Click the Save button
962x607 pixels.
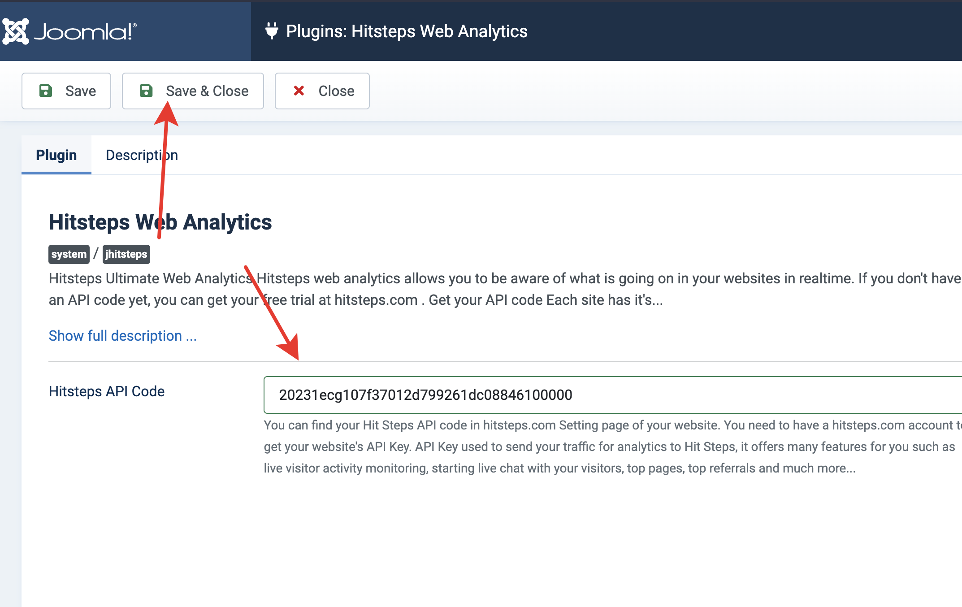pos(66,91)
